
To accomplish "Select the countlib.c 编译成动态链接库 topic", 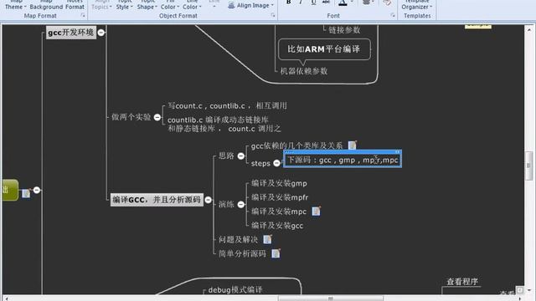I will point(224,125).
